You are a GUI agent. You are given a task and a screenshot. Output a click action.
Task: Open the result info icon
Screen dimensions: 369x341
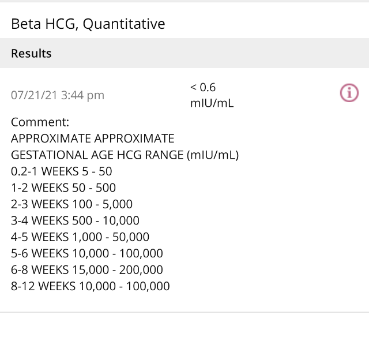(349, 93)
